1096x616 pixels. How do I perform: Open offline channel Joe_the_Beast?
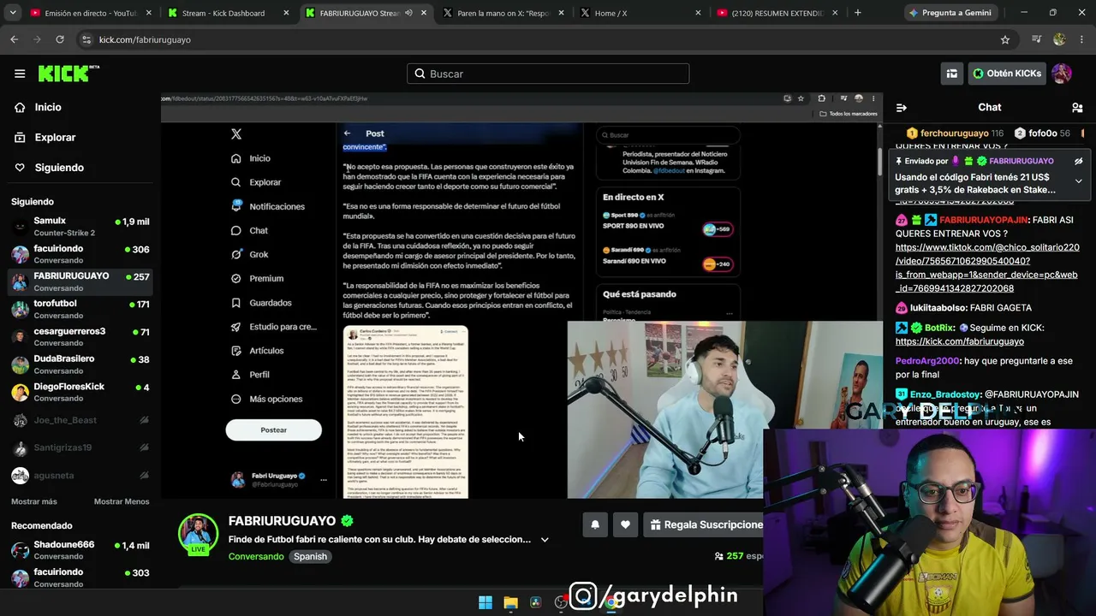[80, 420]
